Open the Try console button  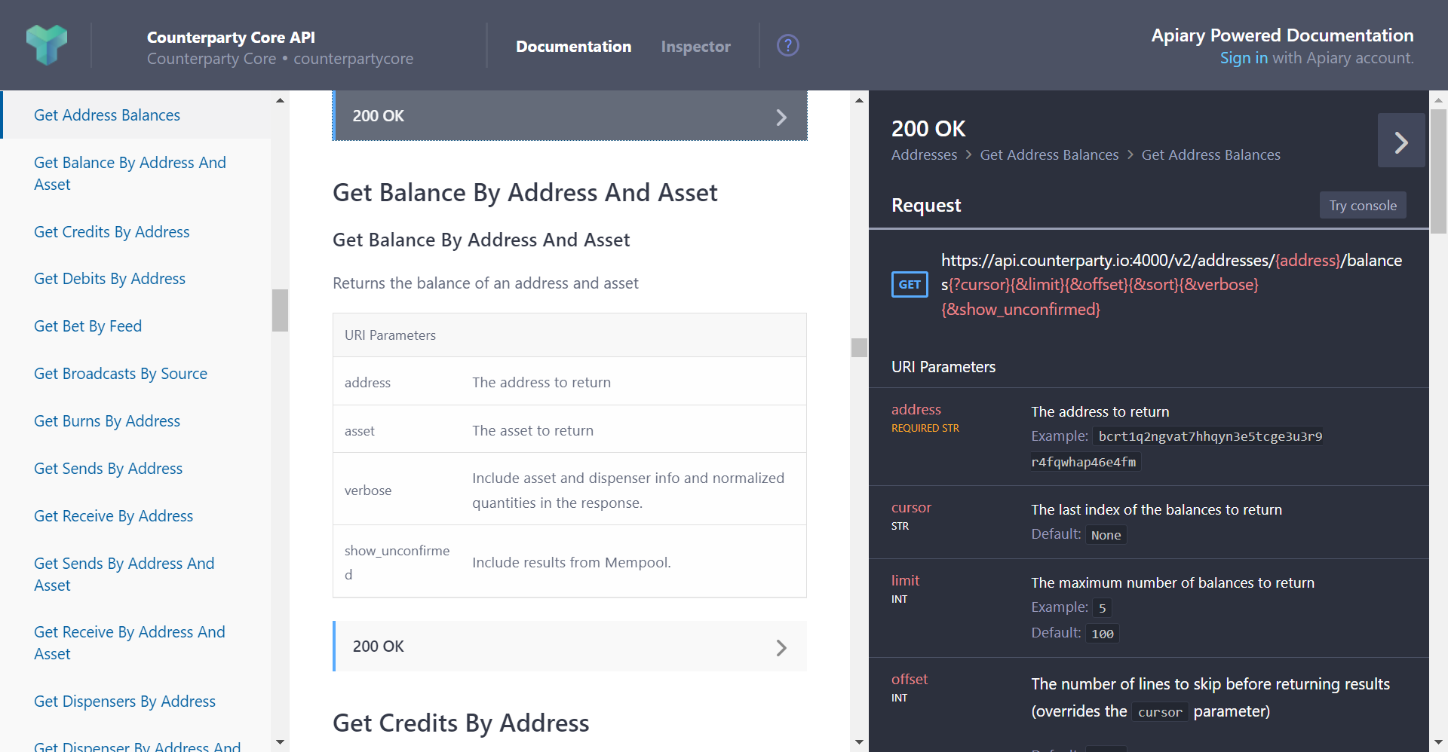pos(1362,205)
